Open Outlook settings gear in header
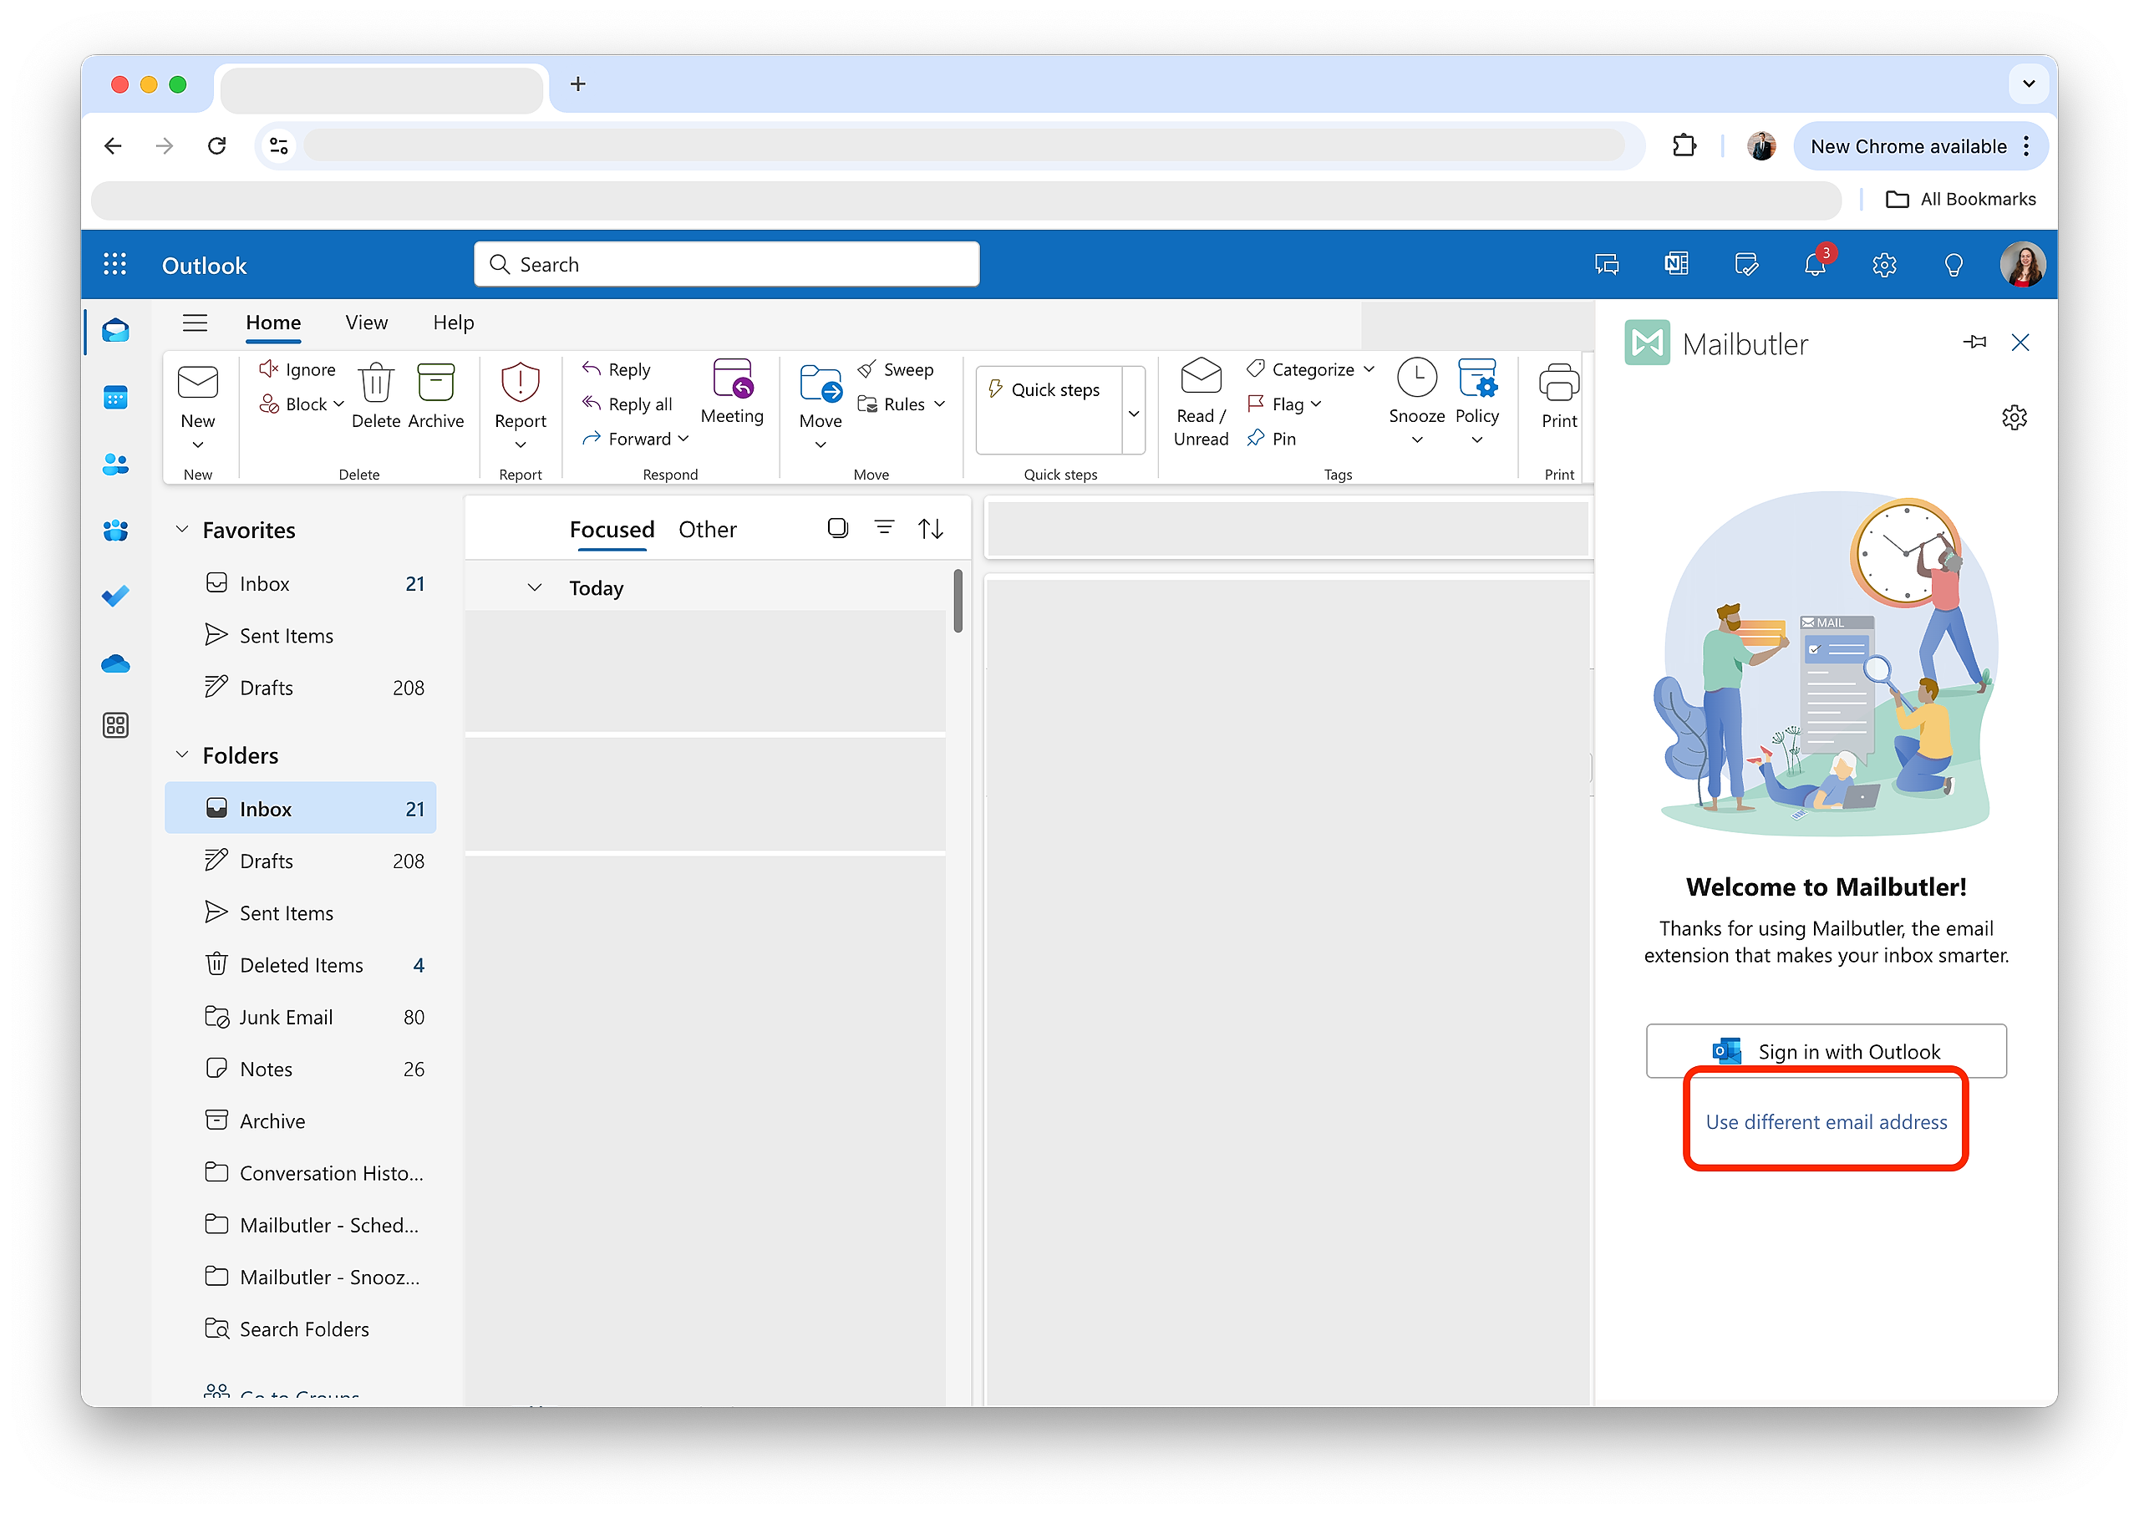 [x=1884, y=265]
